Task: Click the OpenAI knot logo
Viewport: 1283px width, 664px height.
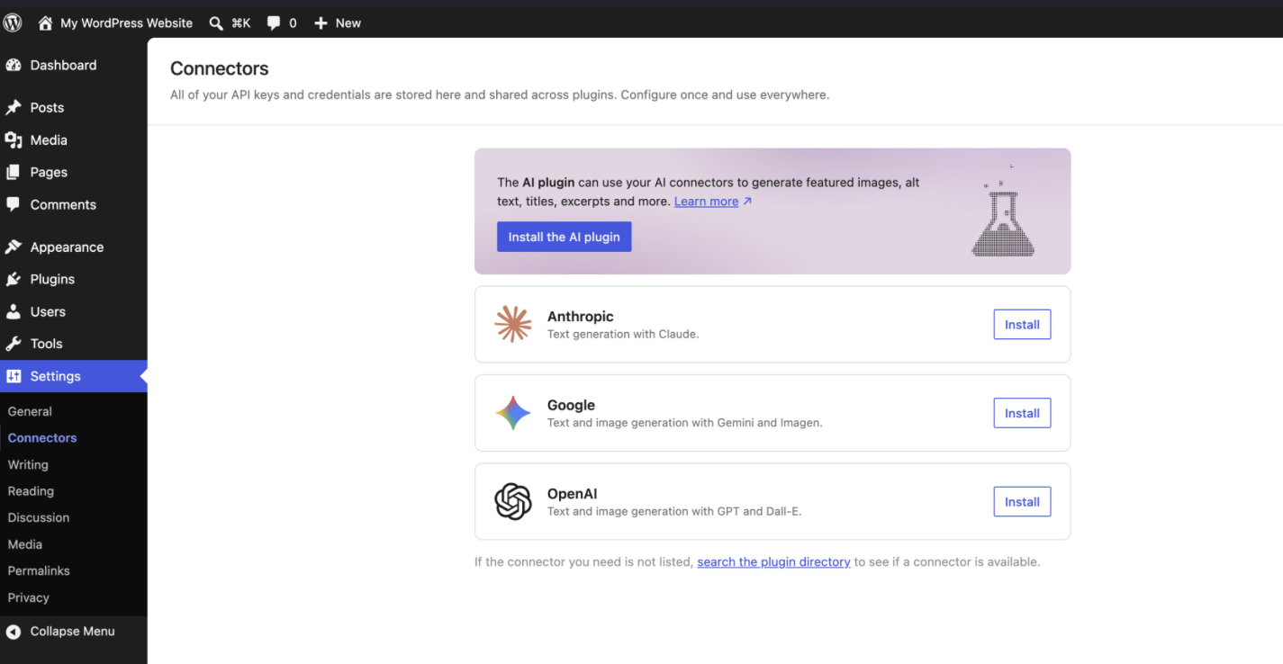Action: click(x=513, y=502)
